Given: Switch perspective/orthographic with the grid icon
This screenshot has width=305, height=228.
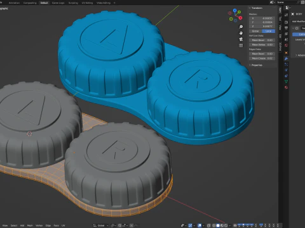Looking at the screenshot, I should (x=241, y=46).
